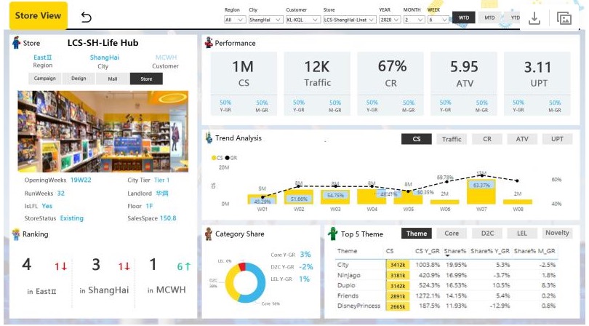The image size is (589, 326).
Task: Click the Category Share figure icon
Action: click(208, 234)
